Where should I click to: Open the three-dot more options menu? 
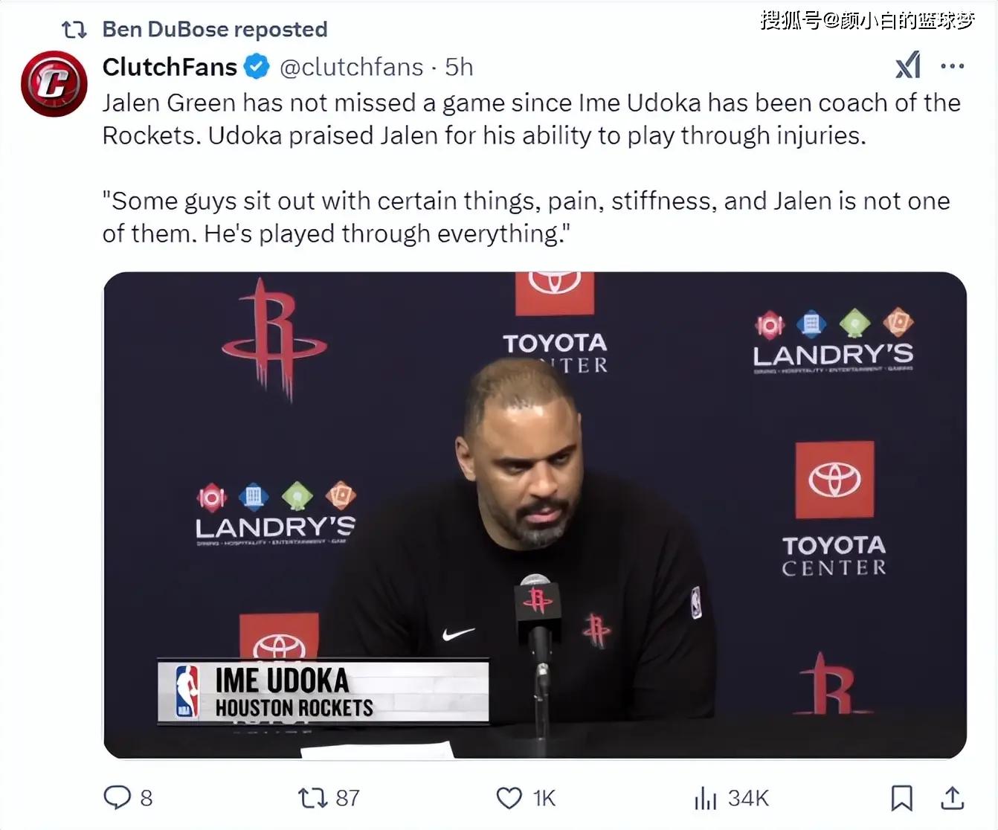pos(953,66)
